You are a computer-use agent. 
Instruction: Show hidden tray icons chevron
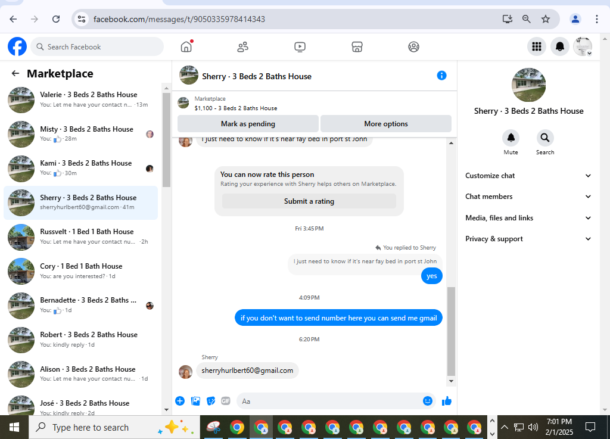[x=505, y=427]
